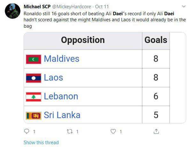Click the Laos country link
This screenshot has width=191, height=147.
tap(53, 77)
